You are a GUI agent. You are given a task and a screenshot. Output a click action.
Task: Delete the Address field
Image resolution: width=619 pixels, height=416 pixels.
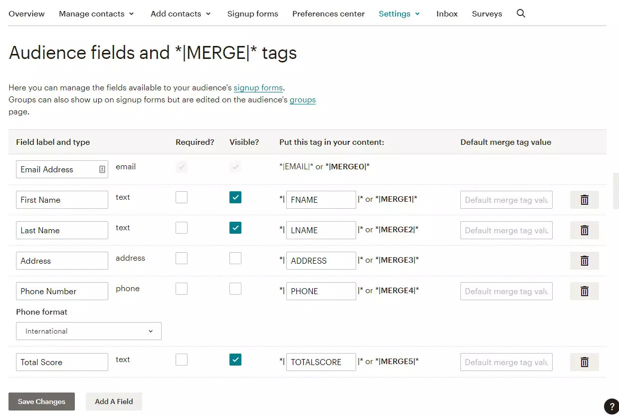point(585,261)
